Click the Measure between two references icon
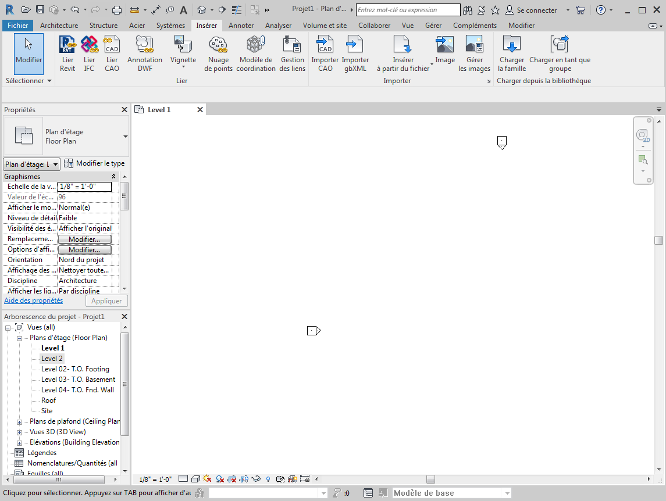The image size is (666, 501). 134,10
